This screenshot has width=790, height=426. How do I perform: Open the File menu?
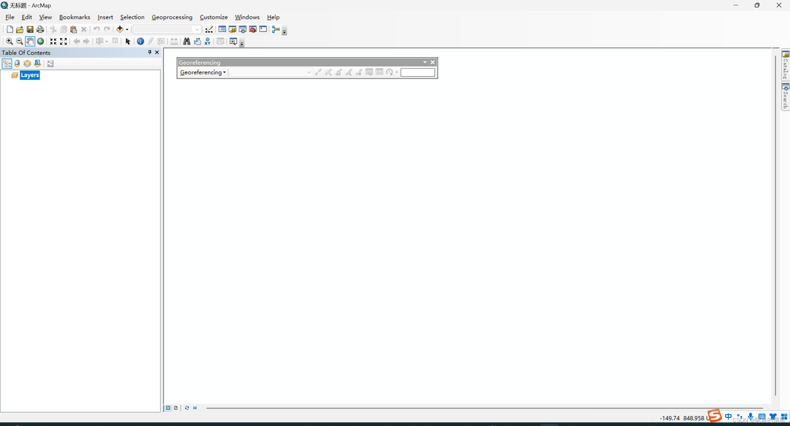[10, 17]
